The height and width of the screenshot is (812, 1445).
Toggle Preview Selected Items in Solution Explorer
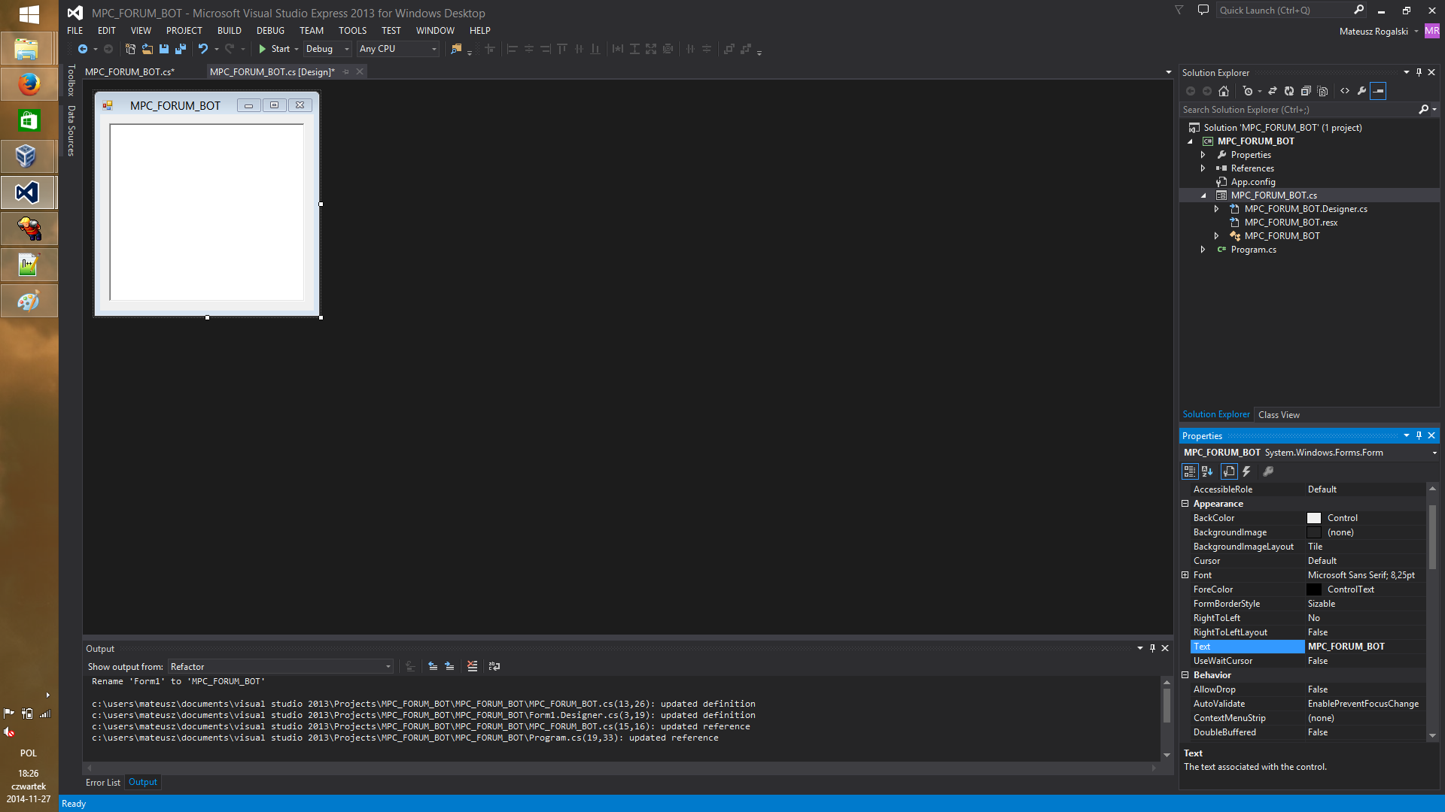point(1378,91)
